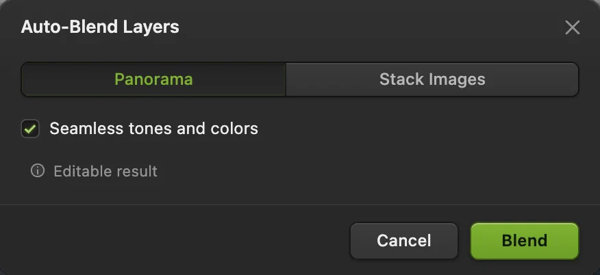Screen dimensions: 600x275
Task: Select the gray Stack Images segment
Action: [432, 79]
